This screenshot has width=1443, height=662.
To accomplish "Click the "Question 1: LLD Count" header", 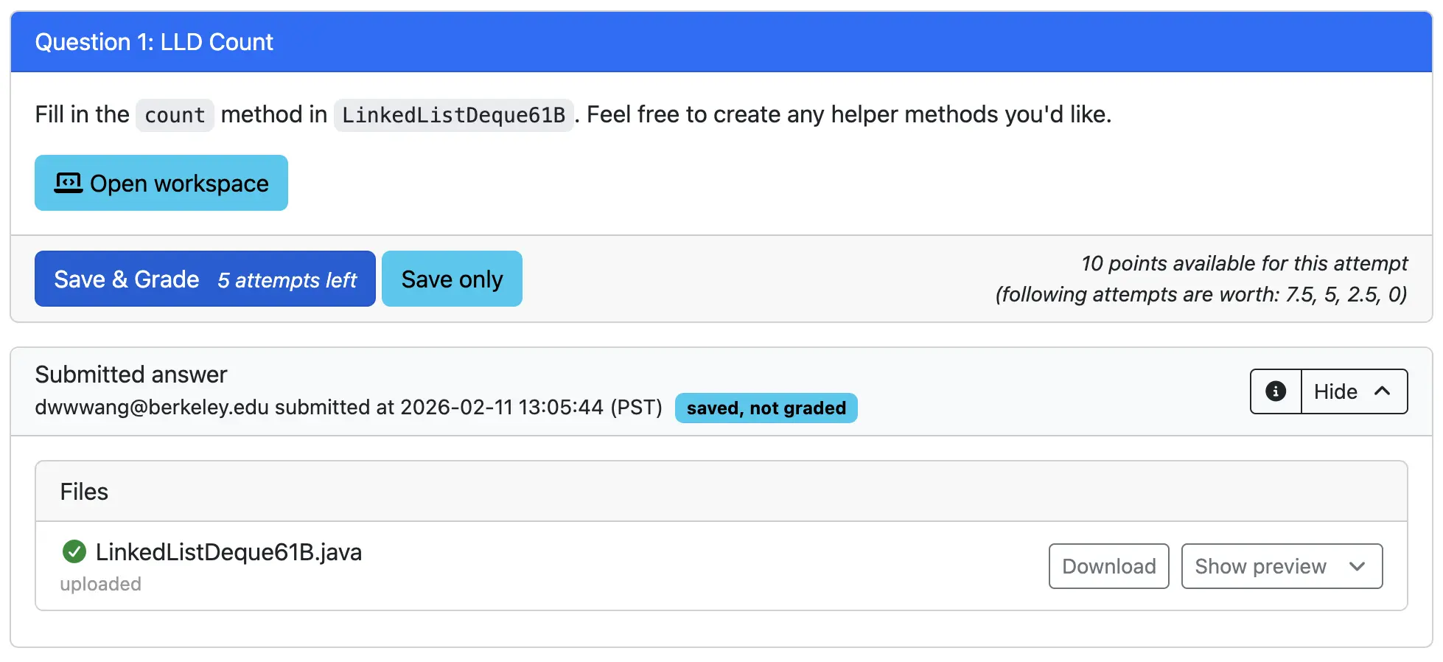I will (154, 42).
